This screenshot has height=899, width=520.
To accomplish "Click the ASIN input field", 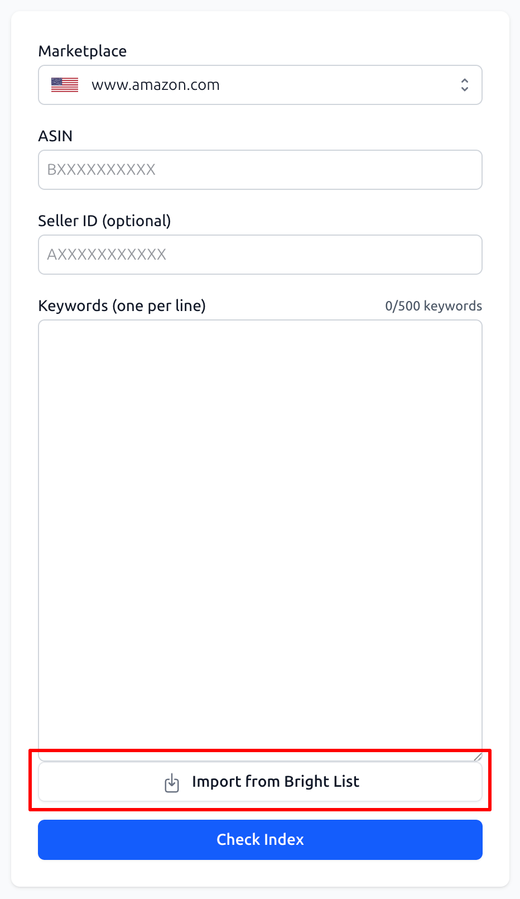I will [260, 170].
